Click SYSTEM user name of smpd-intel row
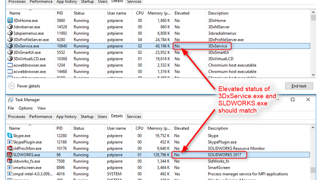 click(x=114, y=174)
